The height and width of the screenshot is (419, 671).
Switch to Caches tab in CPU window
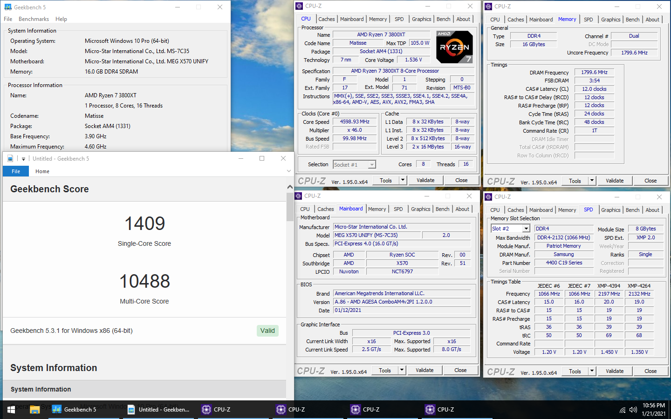pos(327,19)
